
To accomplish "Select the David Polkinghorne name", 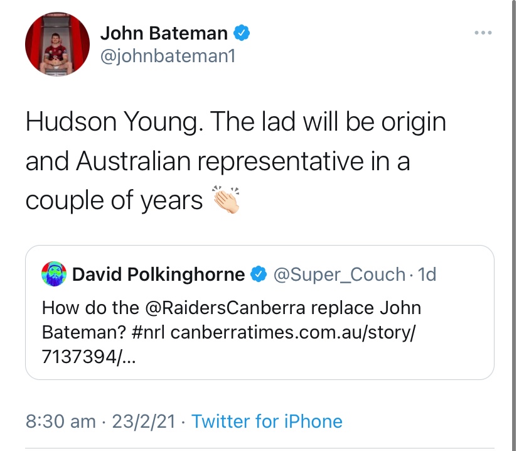I will point(159,274).
